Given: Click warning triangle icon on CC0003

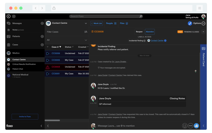Looking at the screenshot, I should coord(47,67).
